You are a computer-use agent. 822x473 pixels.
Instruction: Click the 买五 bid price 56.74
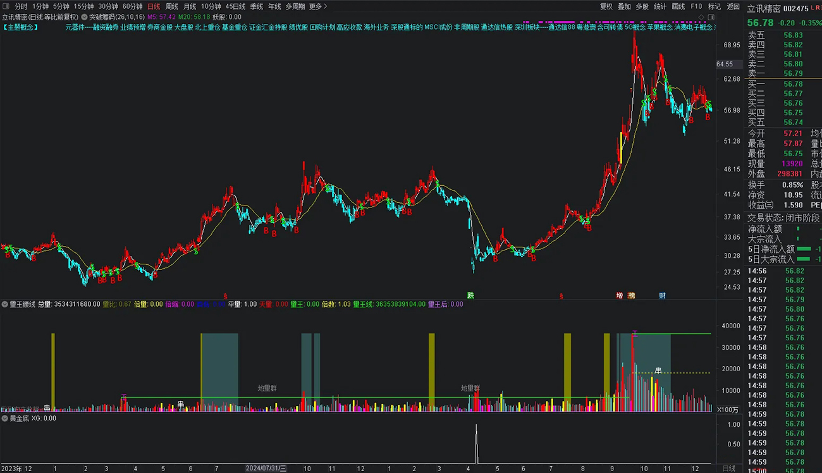coord(793,122)
